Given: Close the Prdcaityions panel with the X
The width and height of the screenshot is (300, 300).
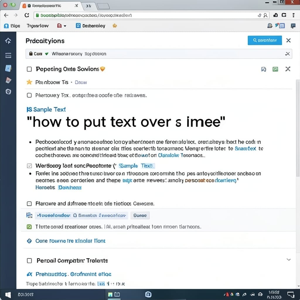Looking at the screenshot, I should 288,40.
